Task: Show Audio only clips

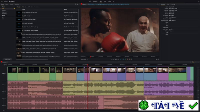Action: (30, 7)
